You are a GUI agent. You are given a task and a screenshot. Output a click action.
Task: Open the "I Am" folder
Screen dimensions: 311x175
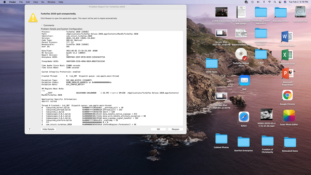[261, 54]
